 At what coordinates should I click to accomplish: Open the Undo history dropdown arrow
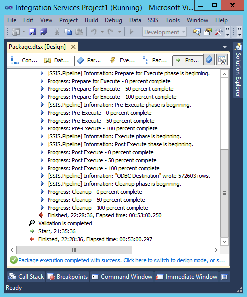[x=102, y=32]
